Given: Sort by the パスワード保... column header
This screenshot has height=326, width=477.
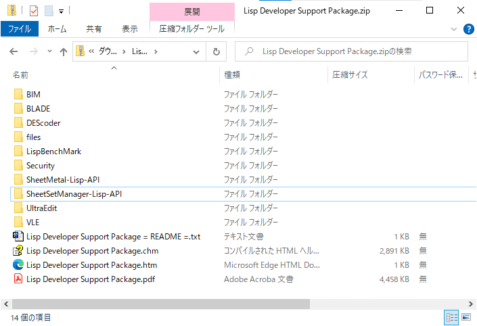Looking at the screenshot, I should (x=440, y=75).
